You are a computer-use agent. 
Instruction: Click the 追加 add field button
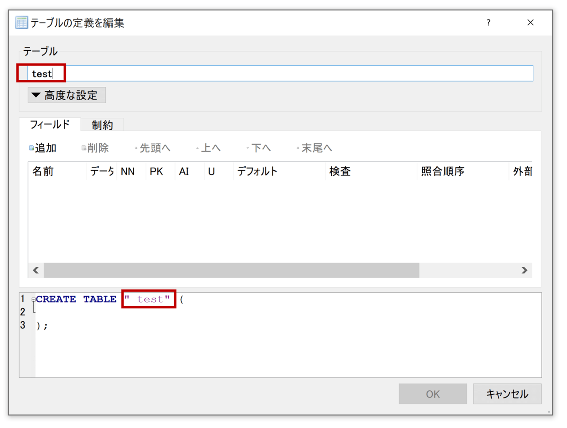pyautogui.click(x=43, y=148)
